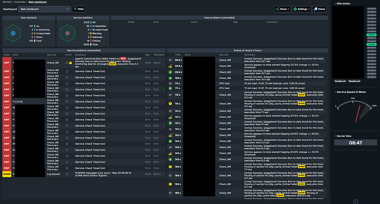
Task: Click yellow icon beside action menu in Check_MK 20 m row
Action: [x=70, y=63]
